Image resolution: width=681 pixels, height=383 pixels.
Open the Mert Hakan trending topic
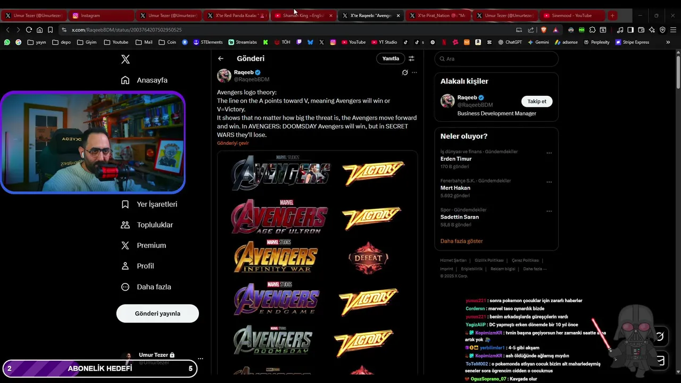455,188
